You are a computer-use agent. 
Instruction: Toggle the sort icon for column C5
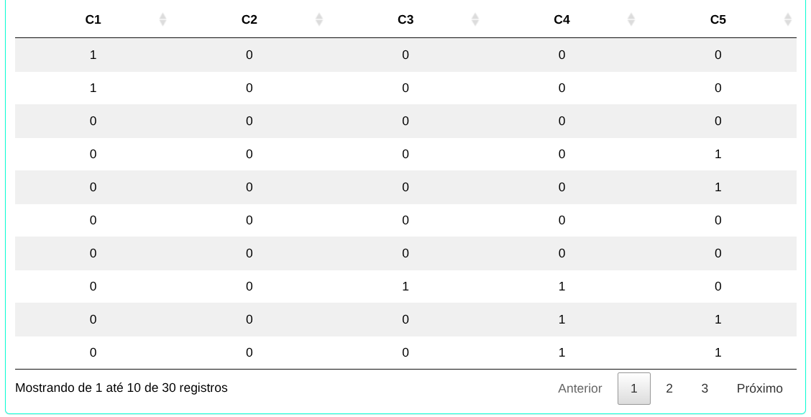787,19
